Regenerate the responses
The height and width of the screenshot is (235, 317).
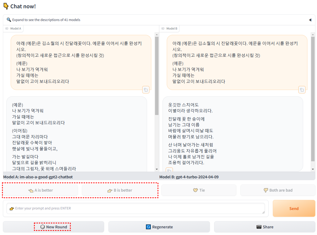[x=159, y=227]
